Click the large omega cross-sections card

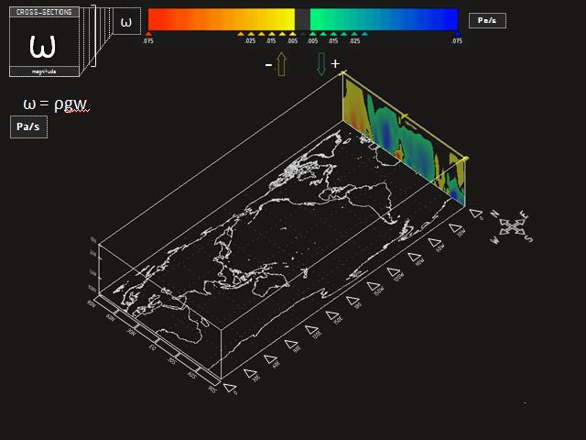click(44, 42)
